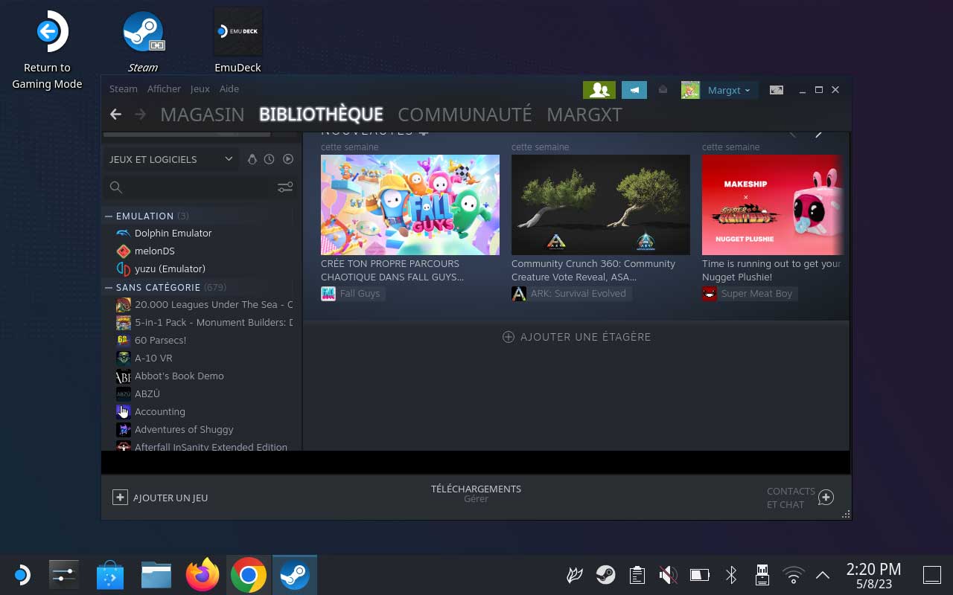
Task: Select Abbot's Book Demo entry
Action: click(179, 376)
